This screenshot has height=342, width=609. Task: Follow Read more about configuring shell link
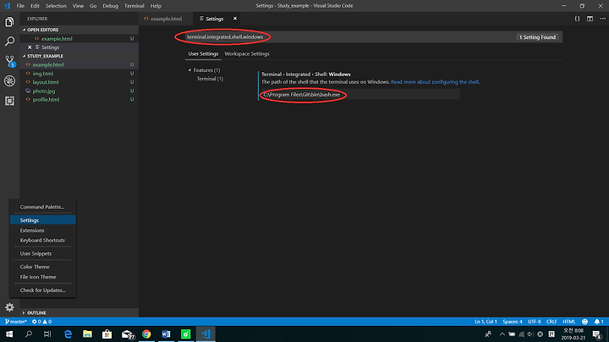[x=435, y=82]
